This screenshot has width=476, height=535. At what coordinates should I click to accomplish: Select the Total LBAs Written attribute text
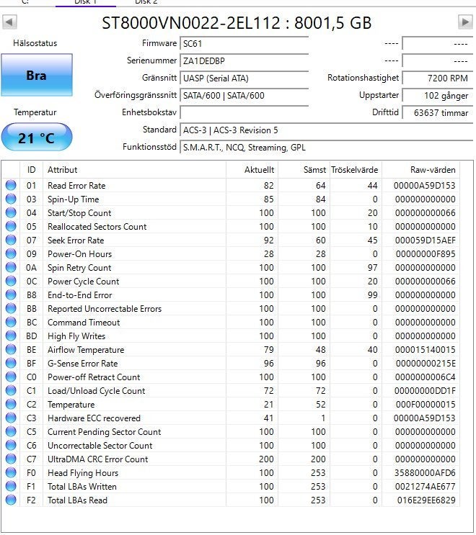click(82, 486)
